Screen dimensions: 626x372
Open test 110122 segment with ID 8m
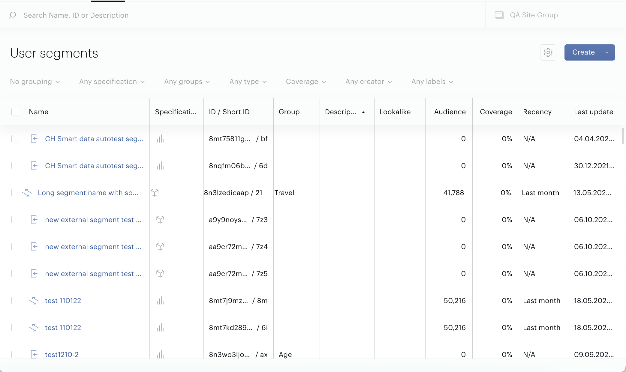coord(63,301)
